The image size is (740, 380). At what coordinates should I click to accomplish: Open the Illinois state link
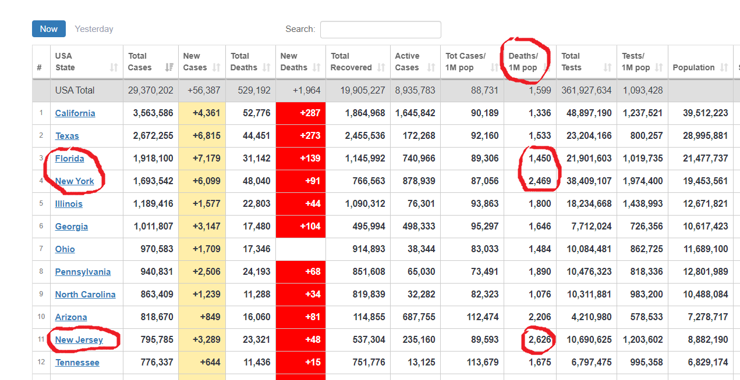tap(69, 204)
